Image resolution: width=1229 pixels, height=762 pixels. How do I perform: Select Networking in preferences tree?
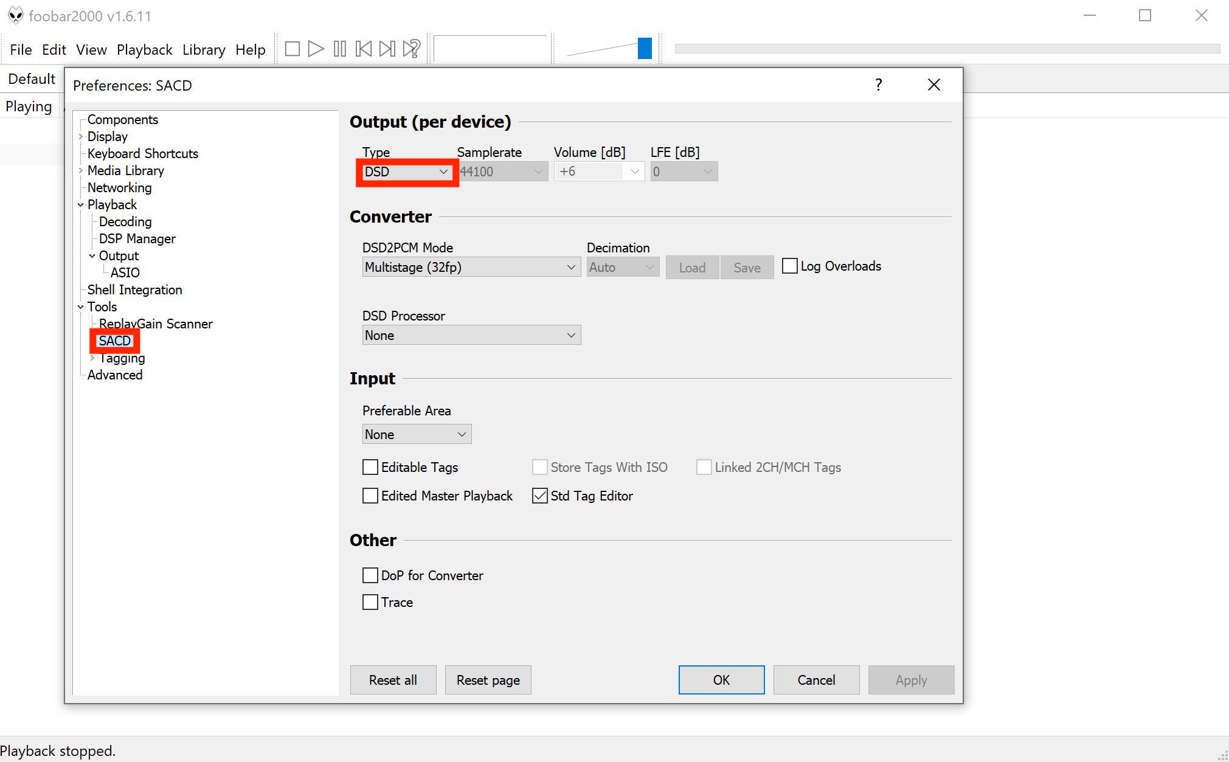point(119,188)
